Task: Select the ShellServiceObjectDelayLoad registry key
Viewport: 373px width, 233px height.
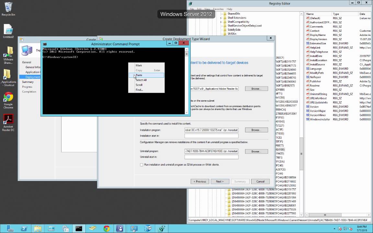Action: (x=244, y=26)
